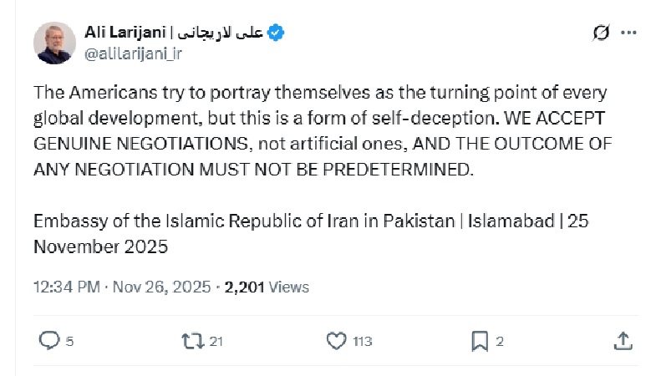Open the @alilarijani_ir handle link

point(133,53)
